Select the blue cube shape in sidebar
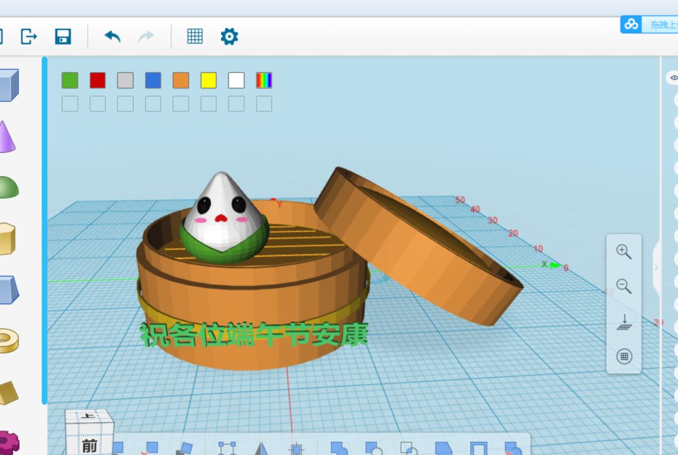The height and width of the screenshot is (455, 678). tap(9, 85)
